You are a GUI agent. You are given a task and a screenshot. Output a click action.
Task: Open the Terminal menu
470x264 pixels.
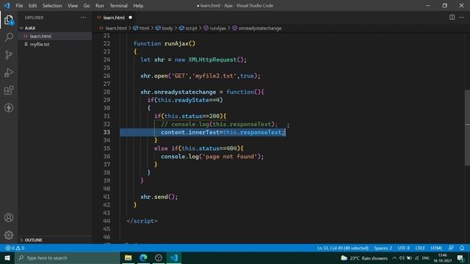(x=118, y=6)
